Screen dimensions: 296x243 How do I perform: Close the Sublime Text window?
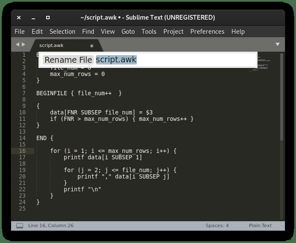19,18
